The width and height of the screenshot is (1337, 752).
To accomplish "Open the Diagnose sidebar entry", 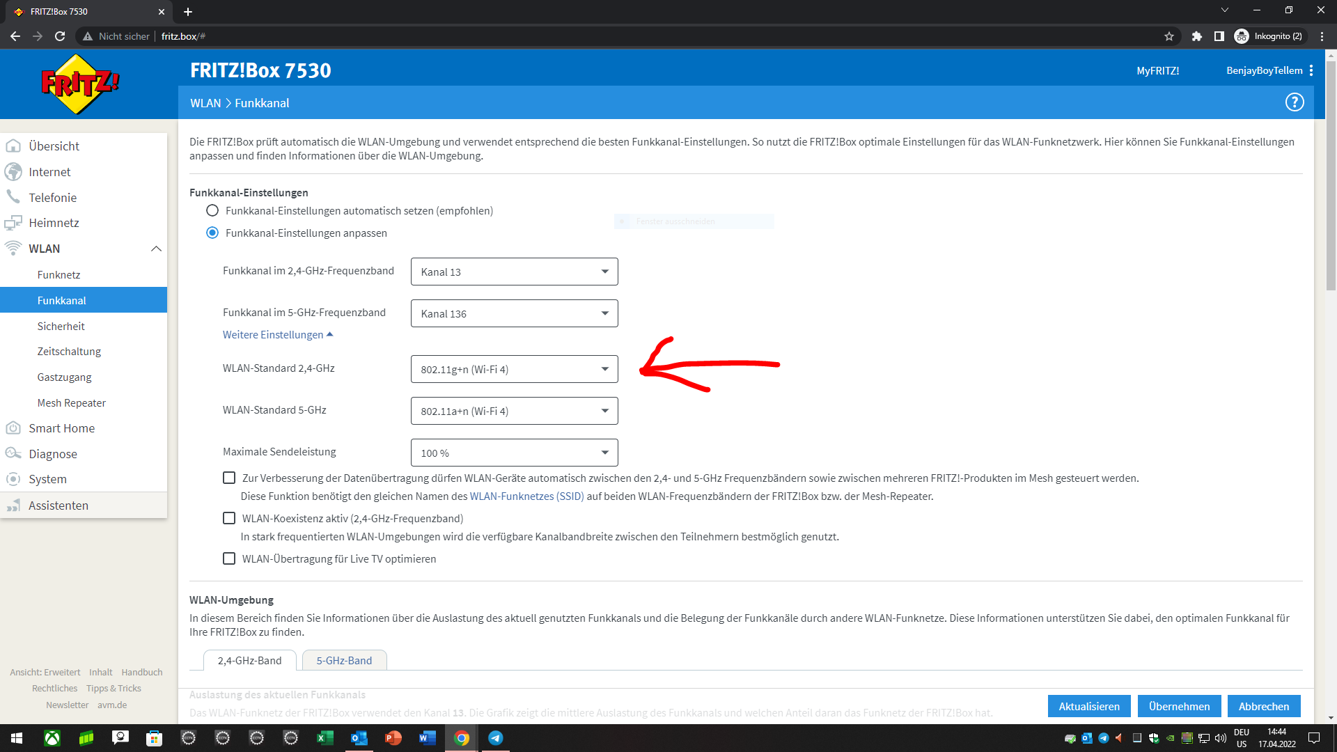I will pyautogui.click(x=53, y=454).
